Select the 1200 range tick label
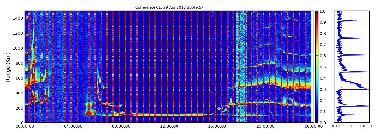Viewport: 378px width, 134px height. click(x=18, y=33)
